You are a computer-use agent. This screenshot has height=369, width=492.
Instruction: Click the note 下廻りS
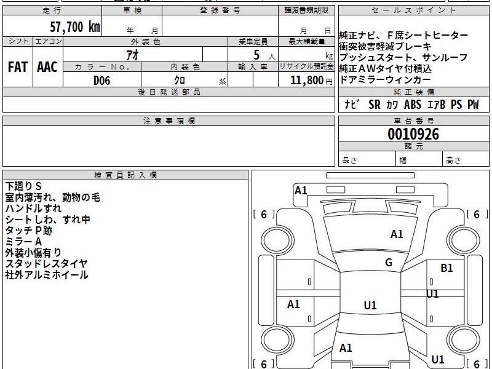[x=23, y=186]
